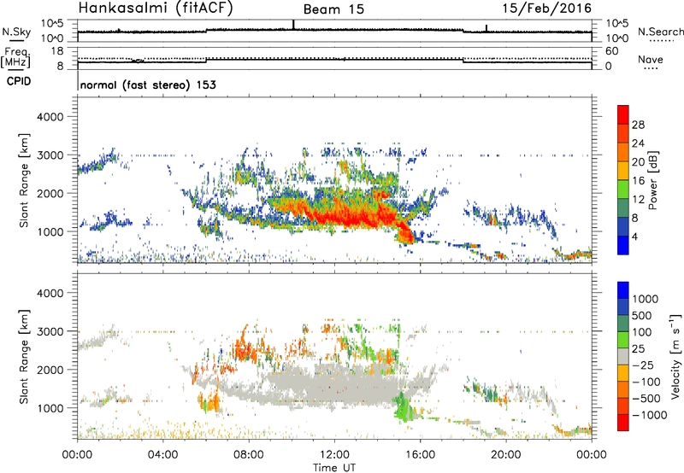Click the '12' value on Power colorbar
The height and width of the screenshot is (473, 684).
(x=638, y=200)
